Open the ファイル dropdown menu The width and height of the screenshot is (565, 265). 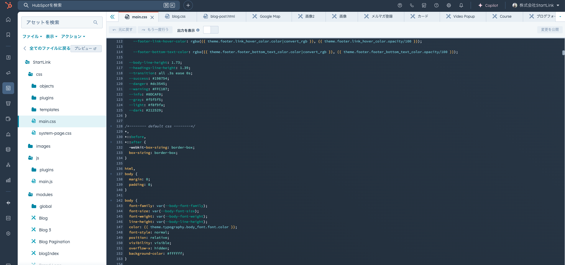coord(32,37)
